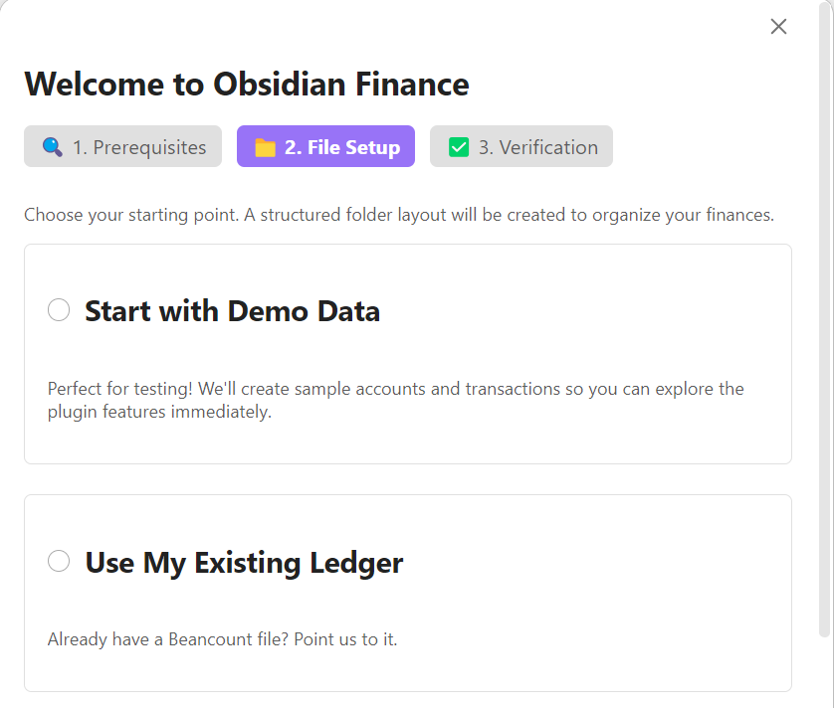Image resolution: width=834 pixels, height=708 pixels.
Task: Click the dialog's vertical scrollbar
Action: [x=824, y=319]
